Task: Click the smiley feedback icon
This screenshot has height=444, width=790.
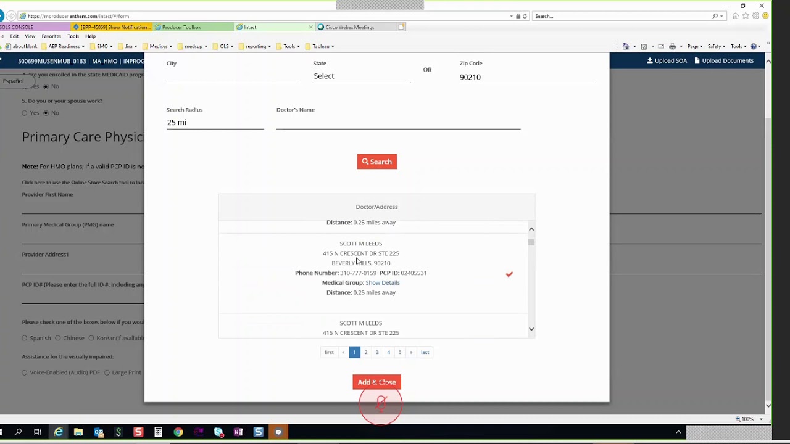Action: point(765,16)
